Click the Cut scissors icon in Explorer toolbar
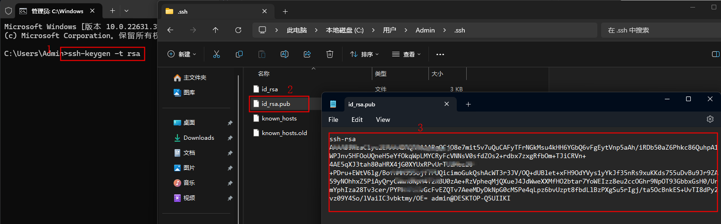This screenshot has width=721, height=224. (x=217, y=54)
